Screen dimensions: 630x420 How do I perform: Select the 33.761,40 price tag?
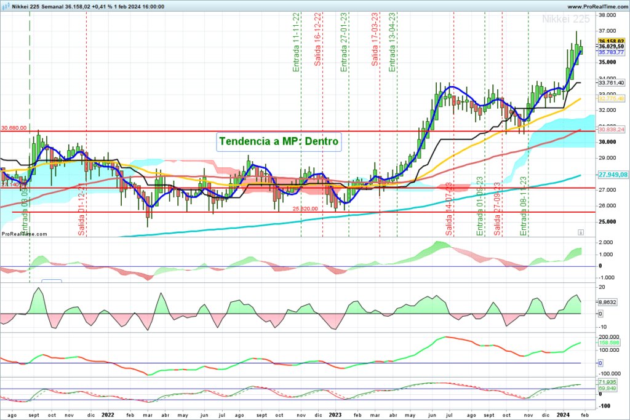pos(611,83)
